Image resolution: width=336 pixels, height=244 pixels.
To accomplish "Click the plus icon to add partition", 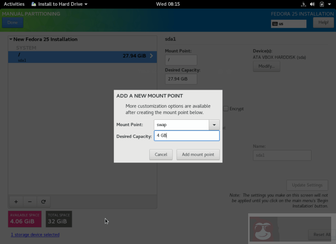I will [x=16, y=202].
